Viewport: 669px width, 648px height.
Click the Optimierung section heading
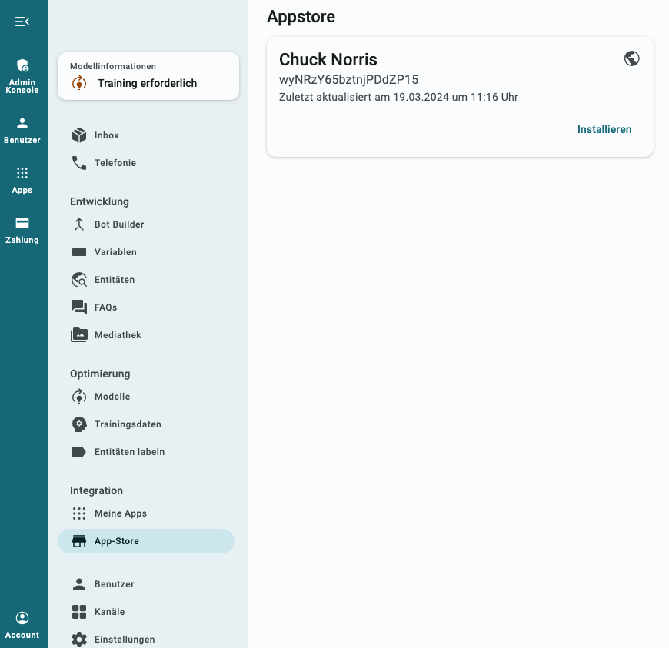coord(100,374)
